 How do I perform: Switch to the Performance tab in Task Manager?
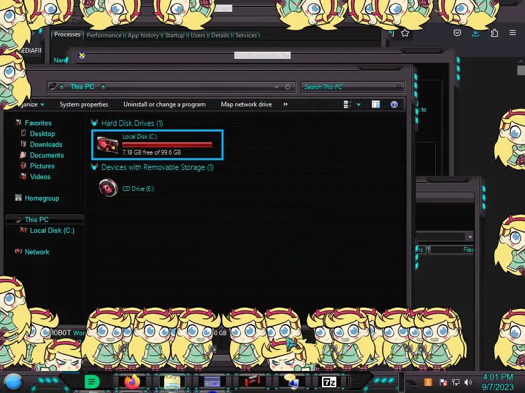click(104, 35)
